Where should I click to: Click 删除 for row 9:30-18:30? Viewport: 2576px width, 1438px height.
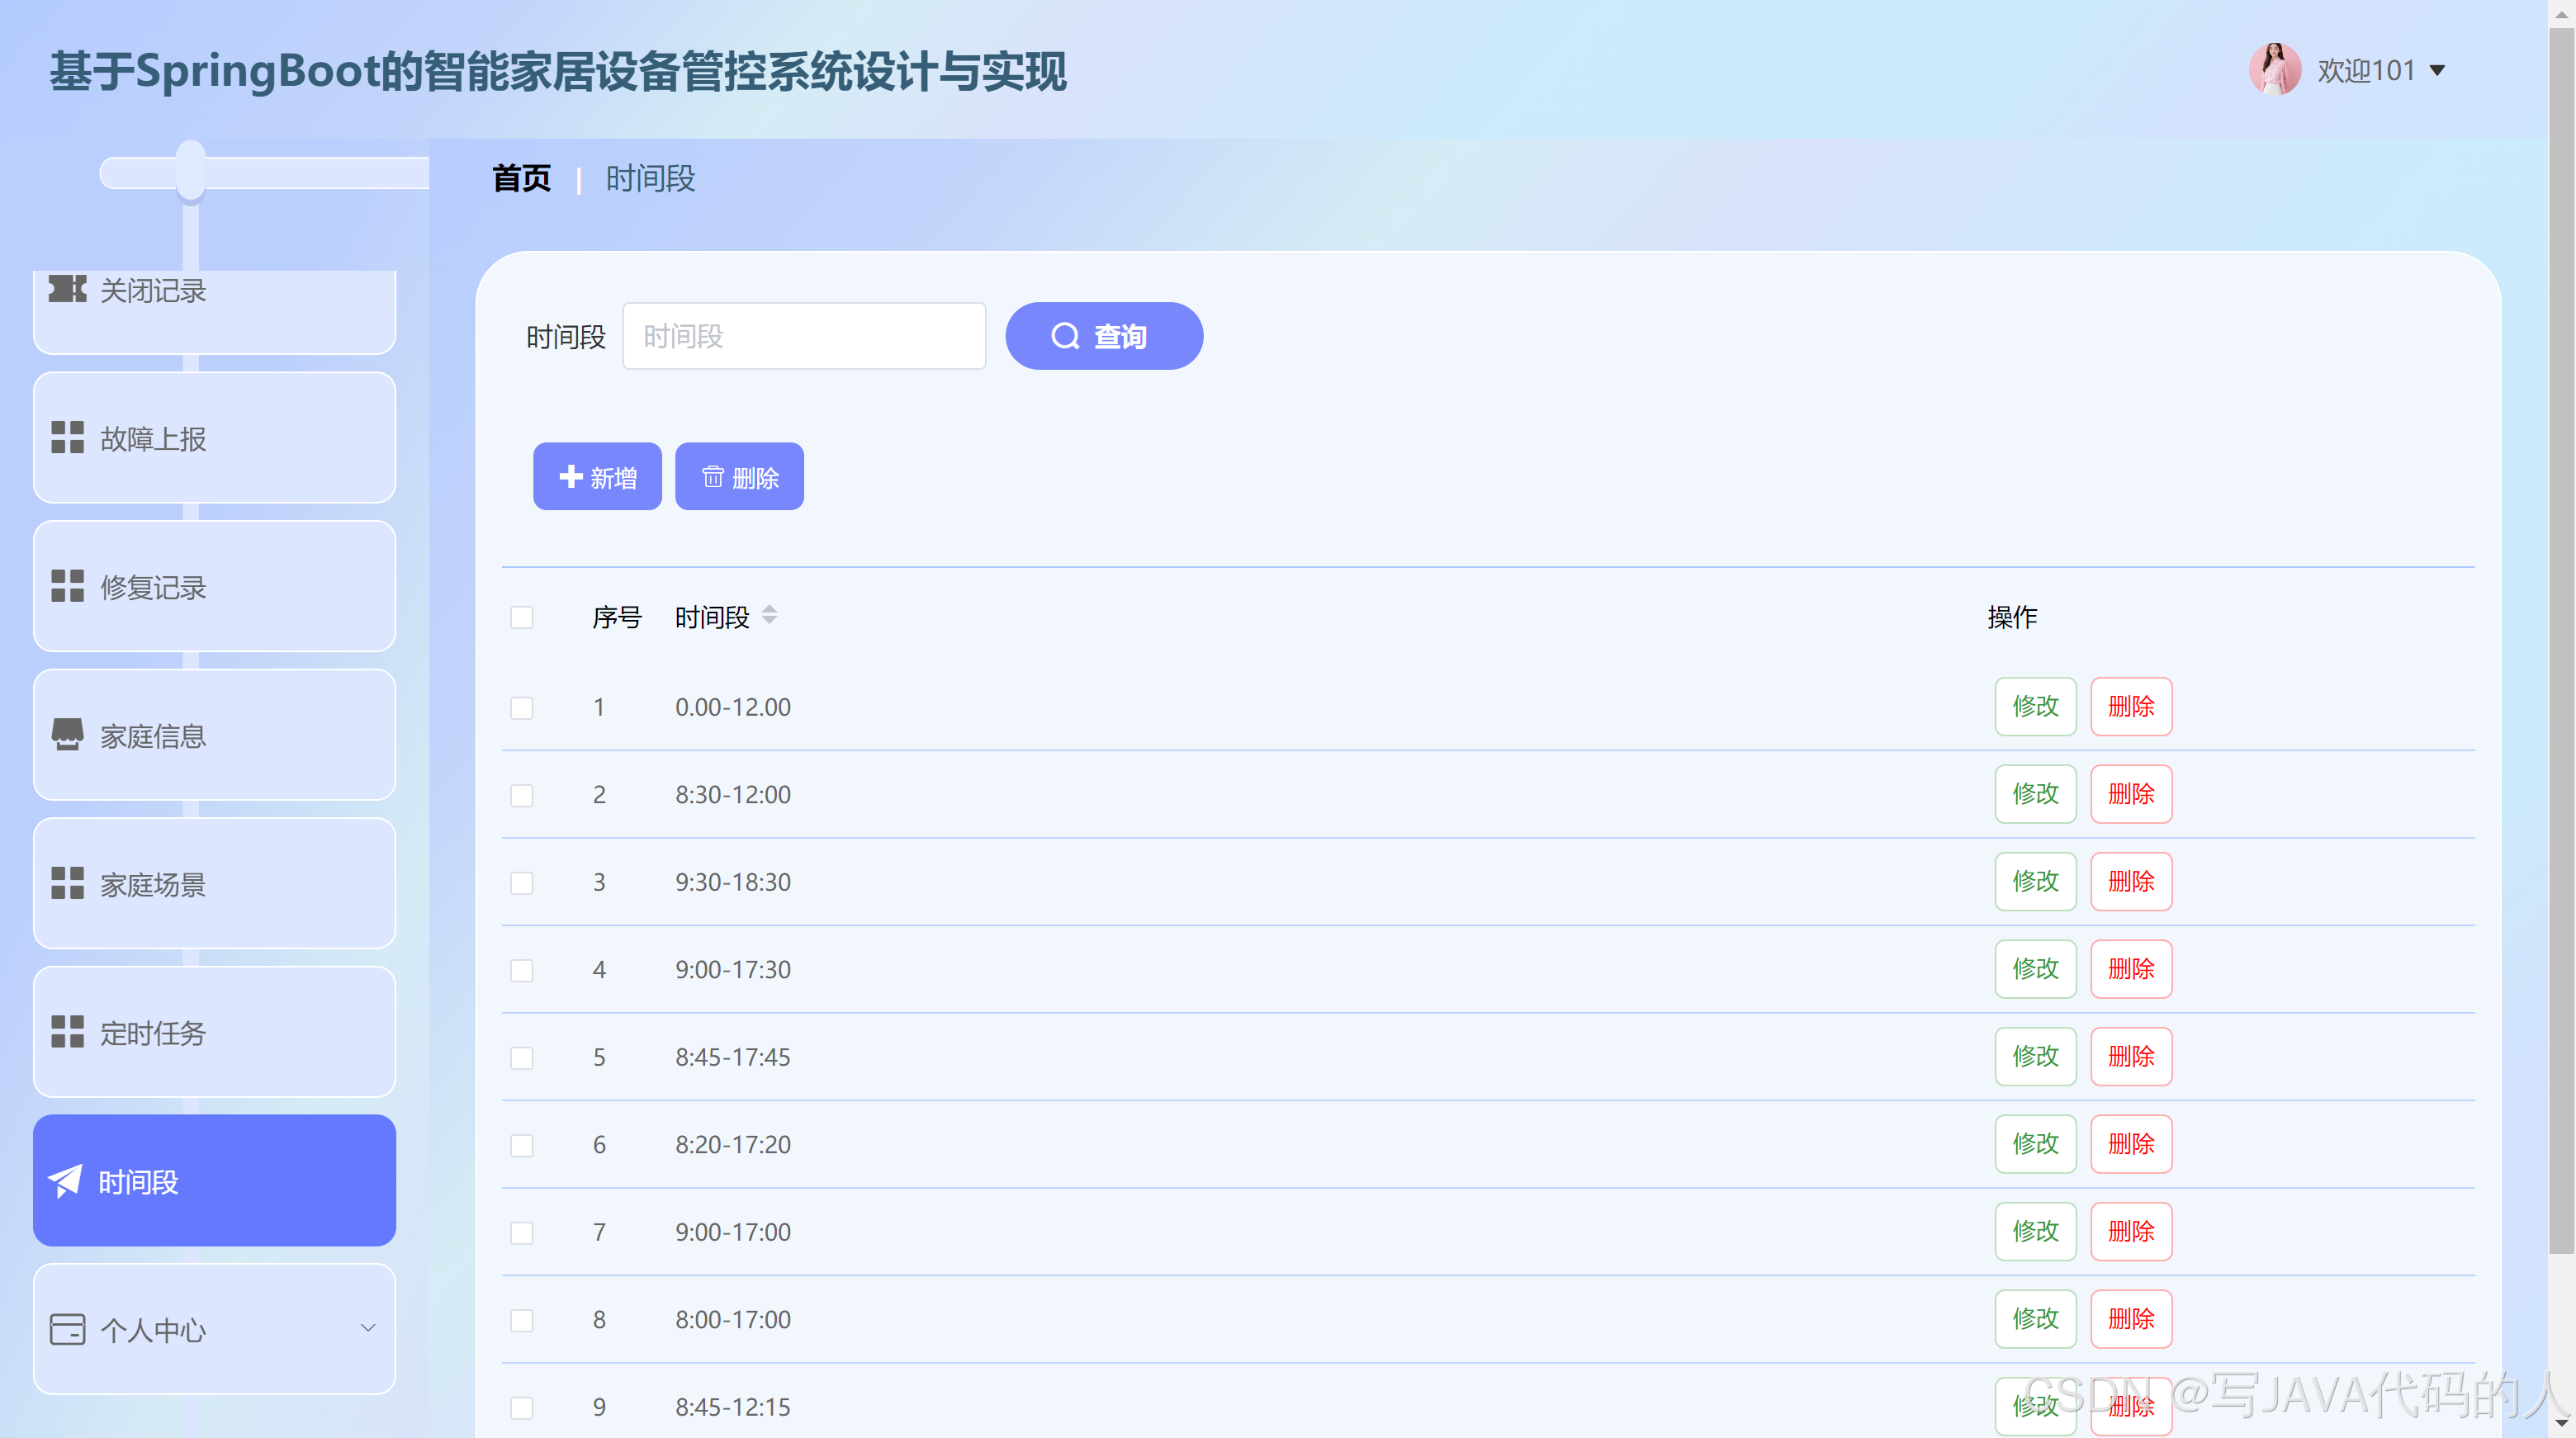click(2131, 881)
